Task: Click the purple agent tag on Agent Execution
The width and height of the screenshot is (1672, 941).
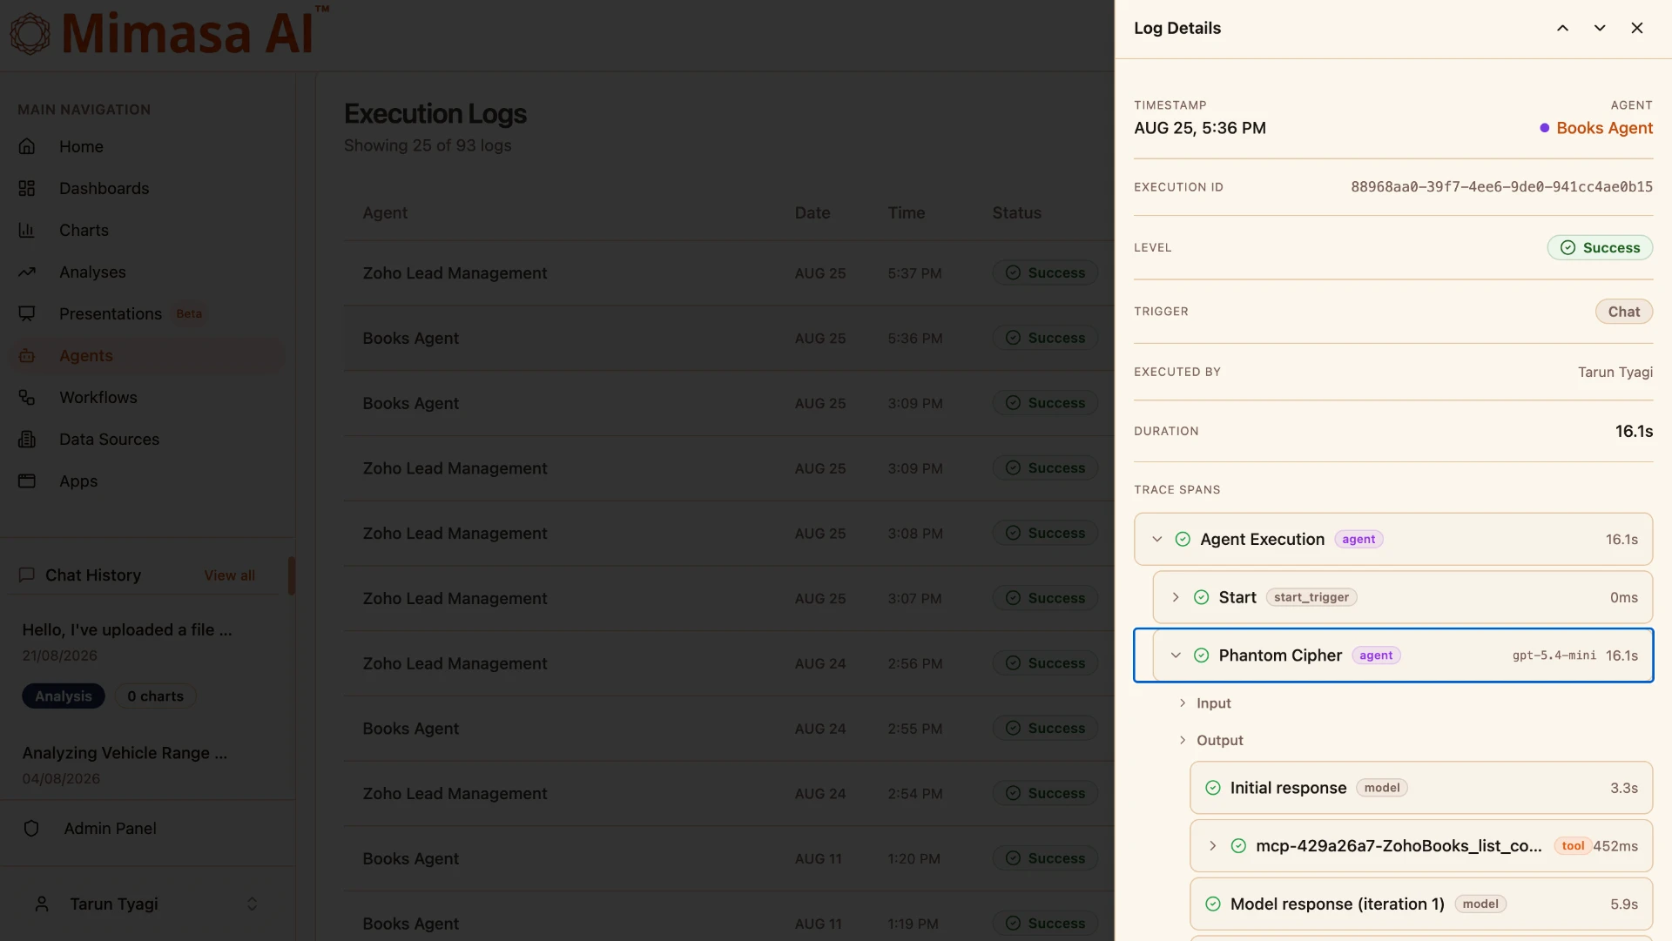Action: 1358,539
